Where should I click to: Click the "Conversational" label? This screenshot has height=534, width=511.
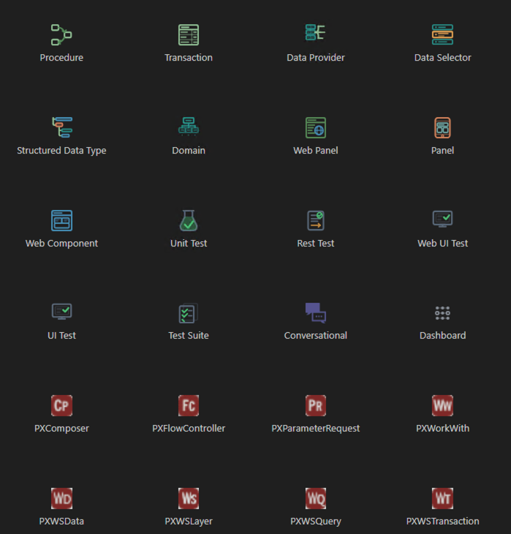click(316, 336)
